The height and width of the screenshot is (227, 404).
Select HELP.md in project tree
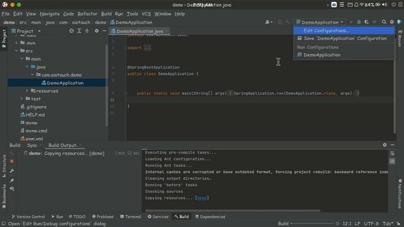(x=32, y=115)
